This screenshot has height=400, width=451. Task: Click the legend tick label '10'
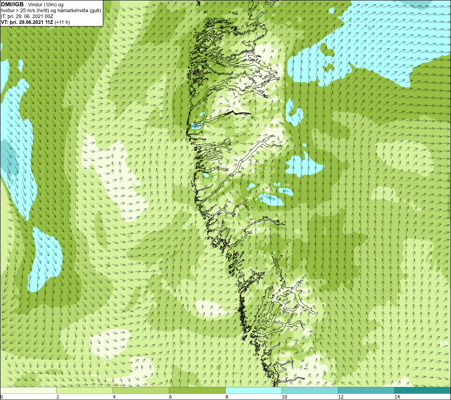tap(285, 397)
